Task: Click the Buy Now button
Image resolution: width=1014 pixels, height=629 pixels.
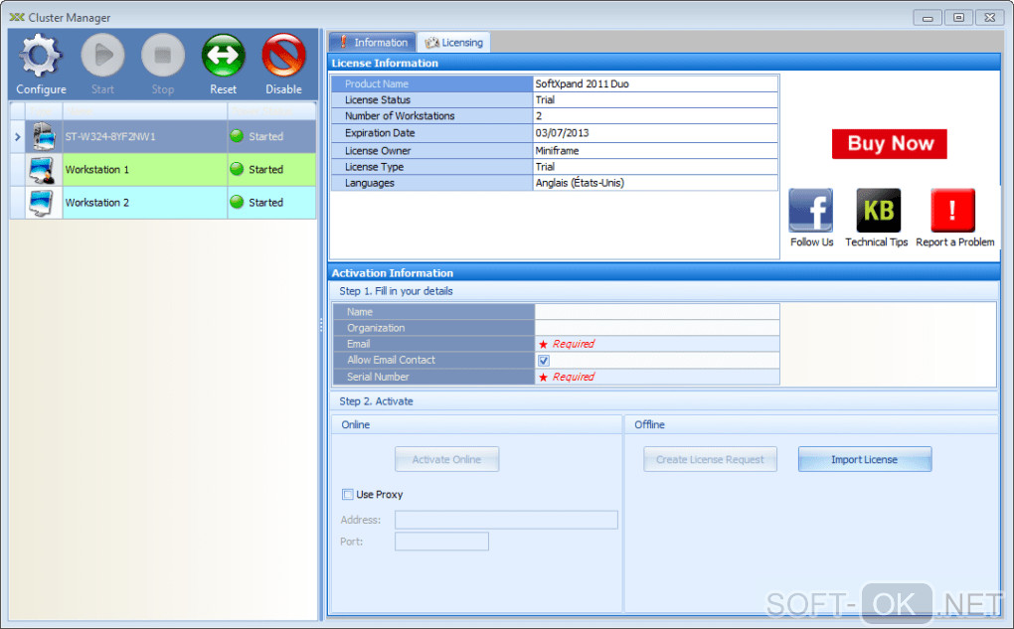Action: (889, 143)
